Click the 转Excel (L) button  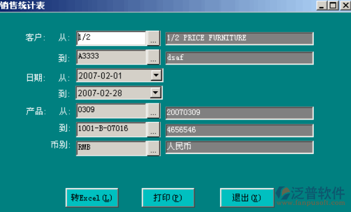point(92,197)
